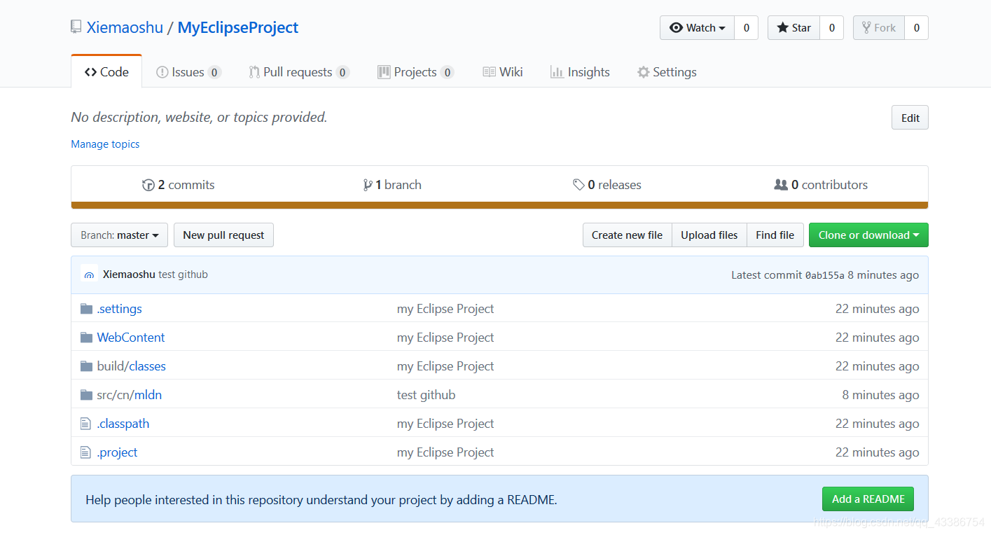Go to the Wiki tab
Image resolution: width=991 pixels, height=535 pixels.
pos(503,72)
